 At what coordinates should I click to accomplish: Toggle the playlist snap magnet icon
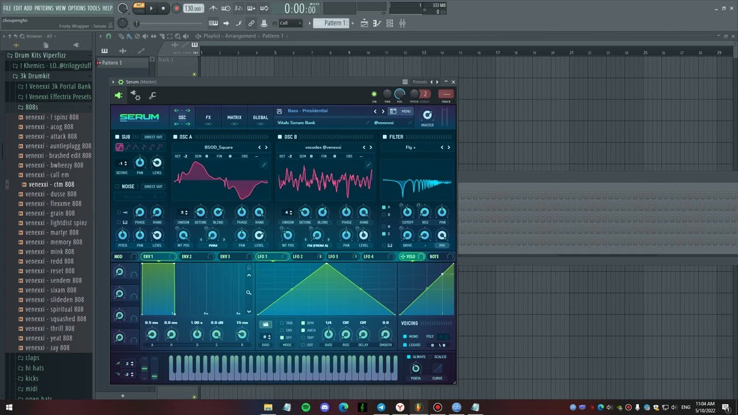(x=108, y=36)
